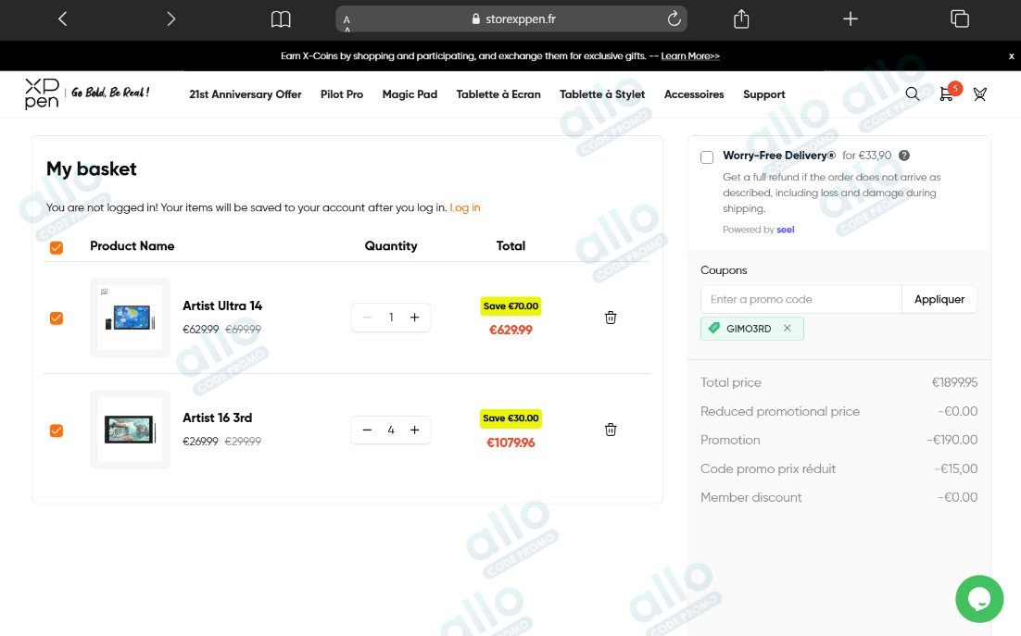Toggle the select-all checkbox beside Product Name
This screenshot has width=1021, height=636.
click(57, 248)
